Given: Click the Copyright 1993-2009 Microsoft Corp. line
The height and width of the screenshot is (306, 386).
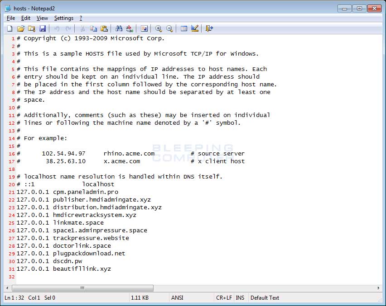Looking at the screenshot, I should (x=90, y=38).
